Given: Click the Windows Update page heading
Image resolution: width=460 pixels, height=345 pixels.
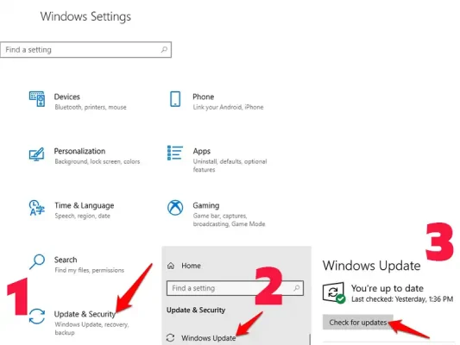Looking at the screenshot, I should point(371,266).
